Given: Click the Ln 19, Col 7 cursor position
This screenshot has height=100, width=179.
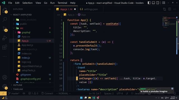Looking at the screenshot, I should (95, 93).
